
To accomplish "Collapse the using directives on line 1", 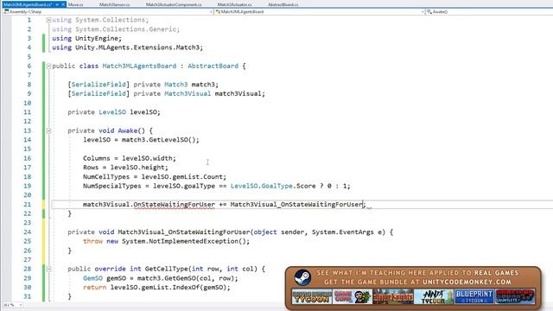I will 48,20.
